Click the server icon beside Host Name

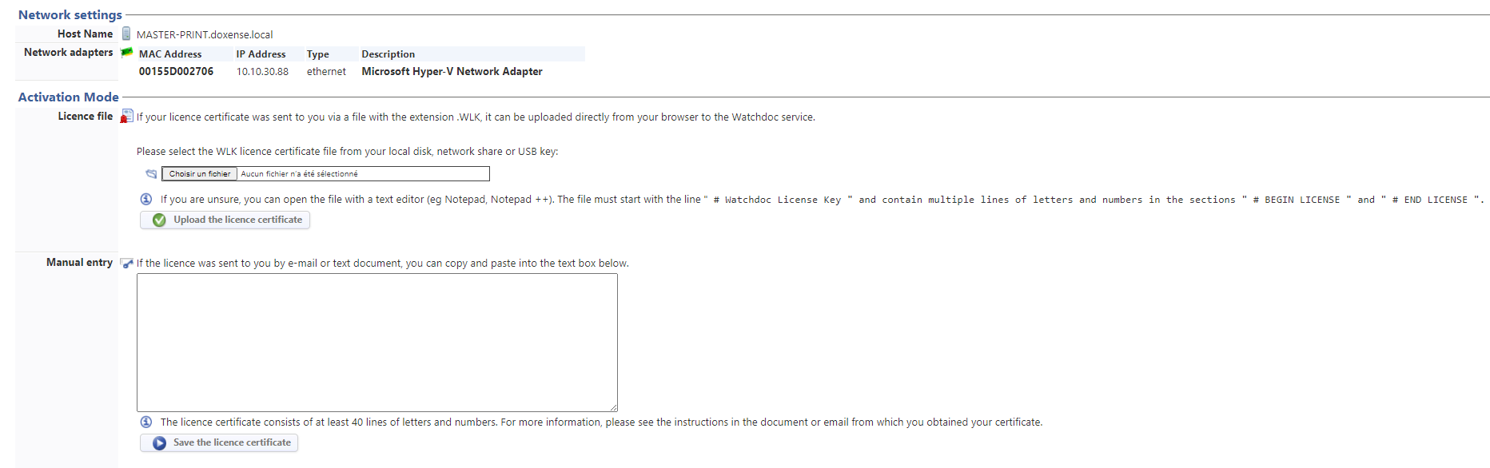pyautogui.click(x=126, y=34)
